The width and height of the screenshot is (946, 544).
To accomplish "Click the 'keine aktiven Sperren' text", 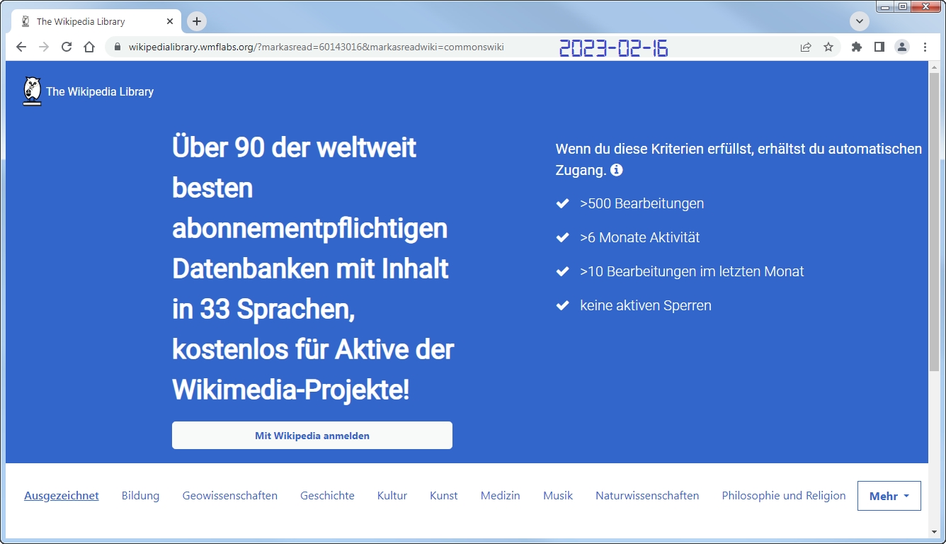I will 646,306.
